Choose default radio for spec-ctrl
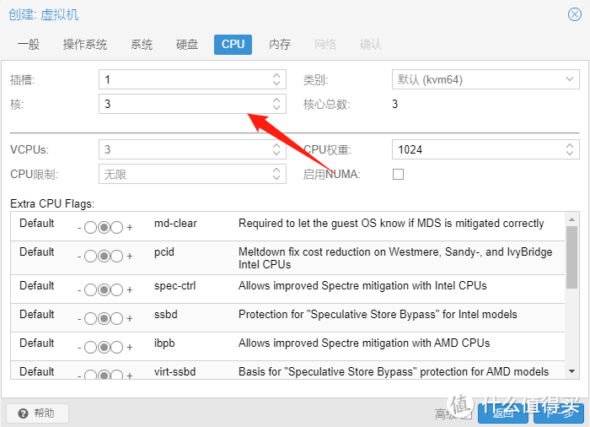The height and width of the screenshot is (427, 590). (x=104, y=289)
